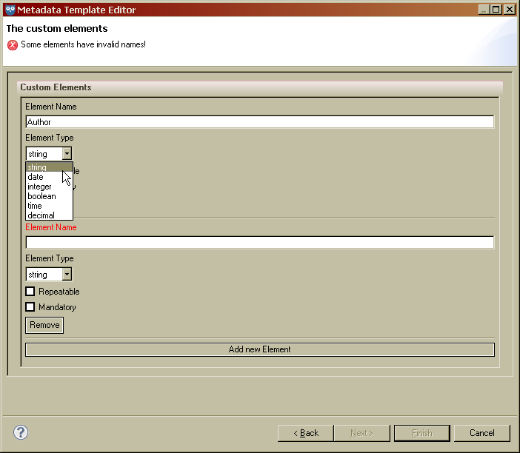Image resolution: width=520 pixels, height=453 pixels.
Task: Go back with the Back button
Action: click(306, 433)
